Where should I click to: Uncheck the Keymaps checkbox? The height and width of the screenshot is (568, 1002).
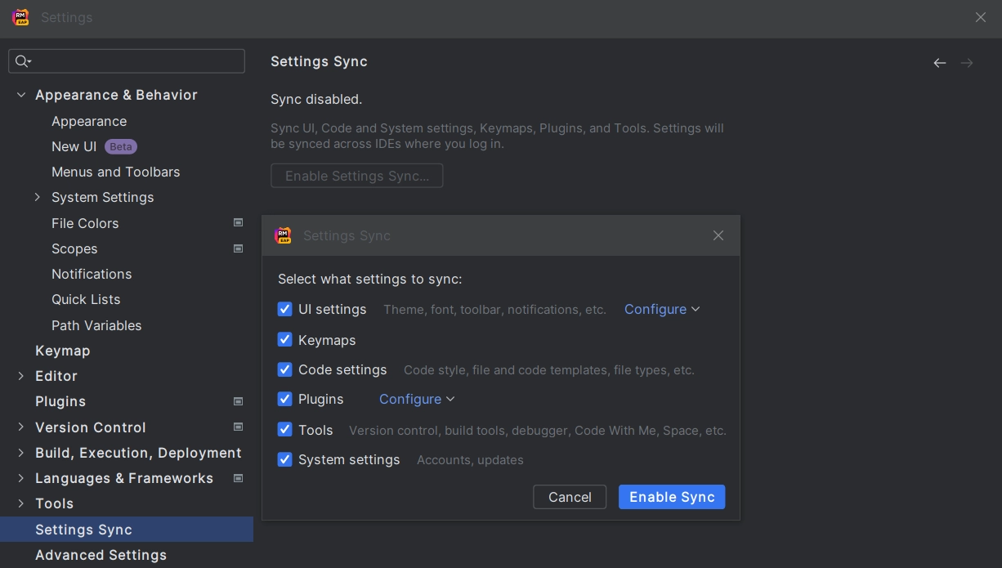click(284, 339)
